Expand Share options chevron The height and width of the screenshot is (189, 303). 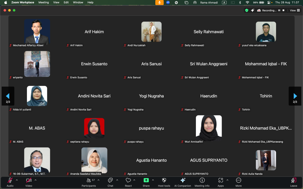coord(153,180)
